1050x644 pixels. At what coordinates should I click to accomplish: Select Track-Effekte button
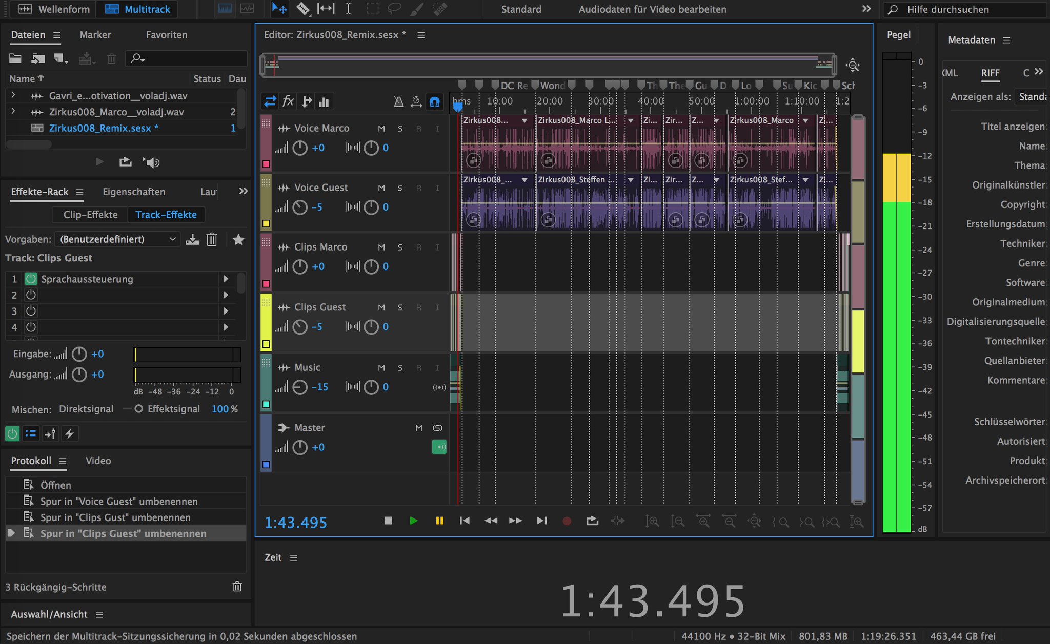[x=166, y=215]
